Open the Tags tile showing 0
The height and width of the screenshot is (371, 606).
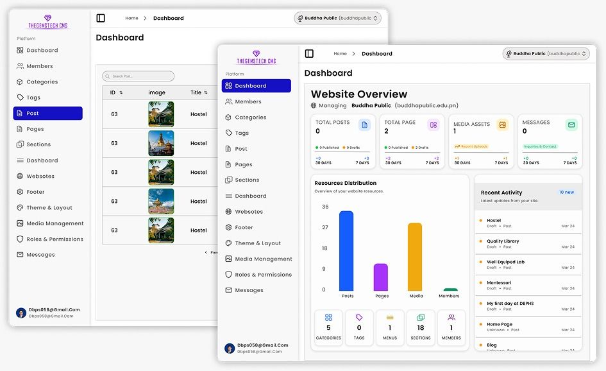pos(359,327)
